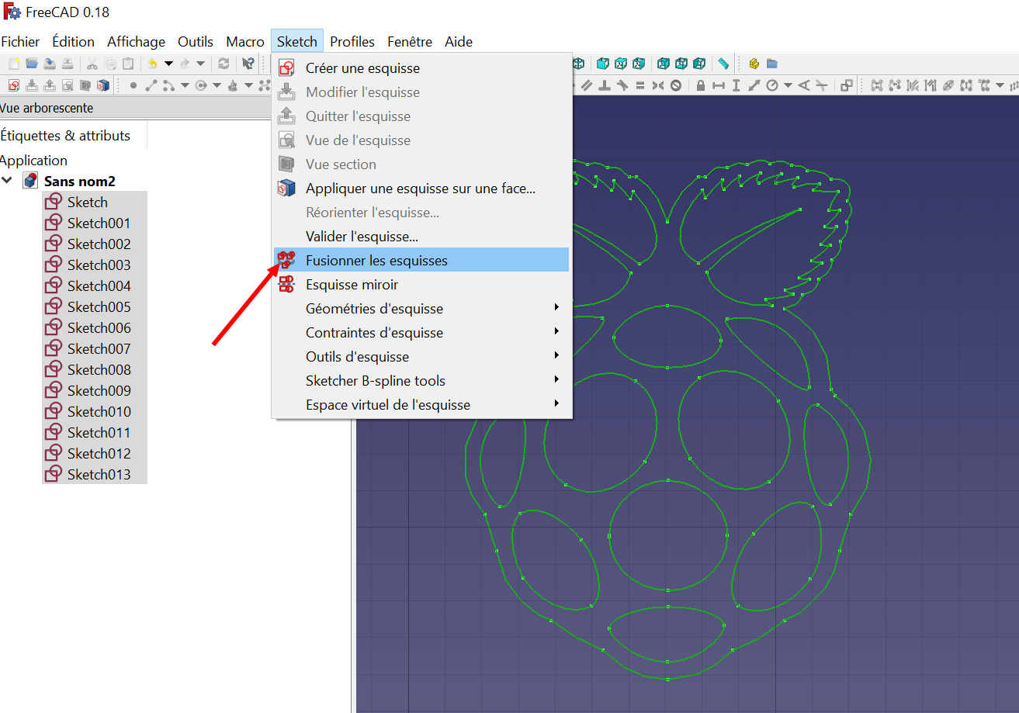The width and height of the screenshot is (1019, 713).
Task: Open the arc tools dropdown arrow
Action: [x=185, y=85]
